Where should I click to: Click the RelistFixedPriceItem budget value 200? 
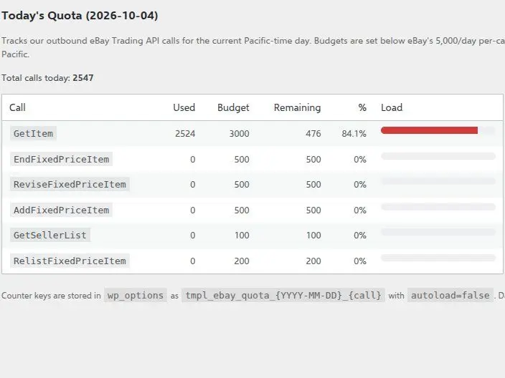point(242,261)
